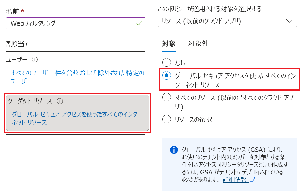Screen dimensions: 301x196
Task: Switch to the 対象外 tab
Action: click(x=198, y=44)
